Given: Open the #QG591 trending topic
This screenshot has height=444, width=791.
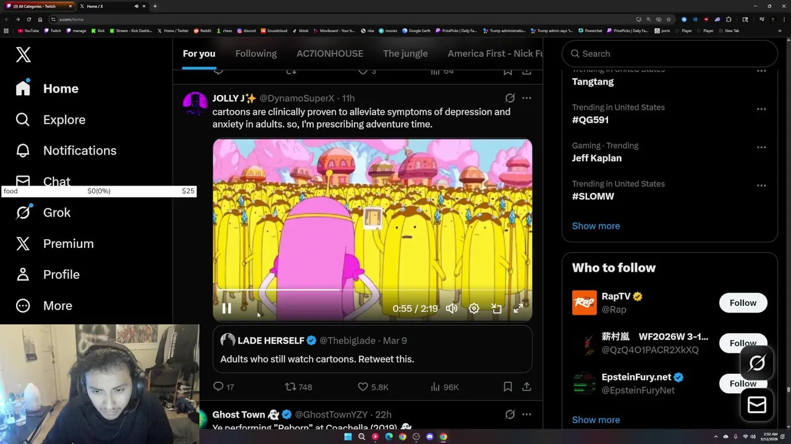Looking at the screenshot, I should 590,120.
